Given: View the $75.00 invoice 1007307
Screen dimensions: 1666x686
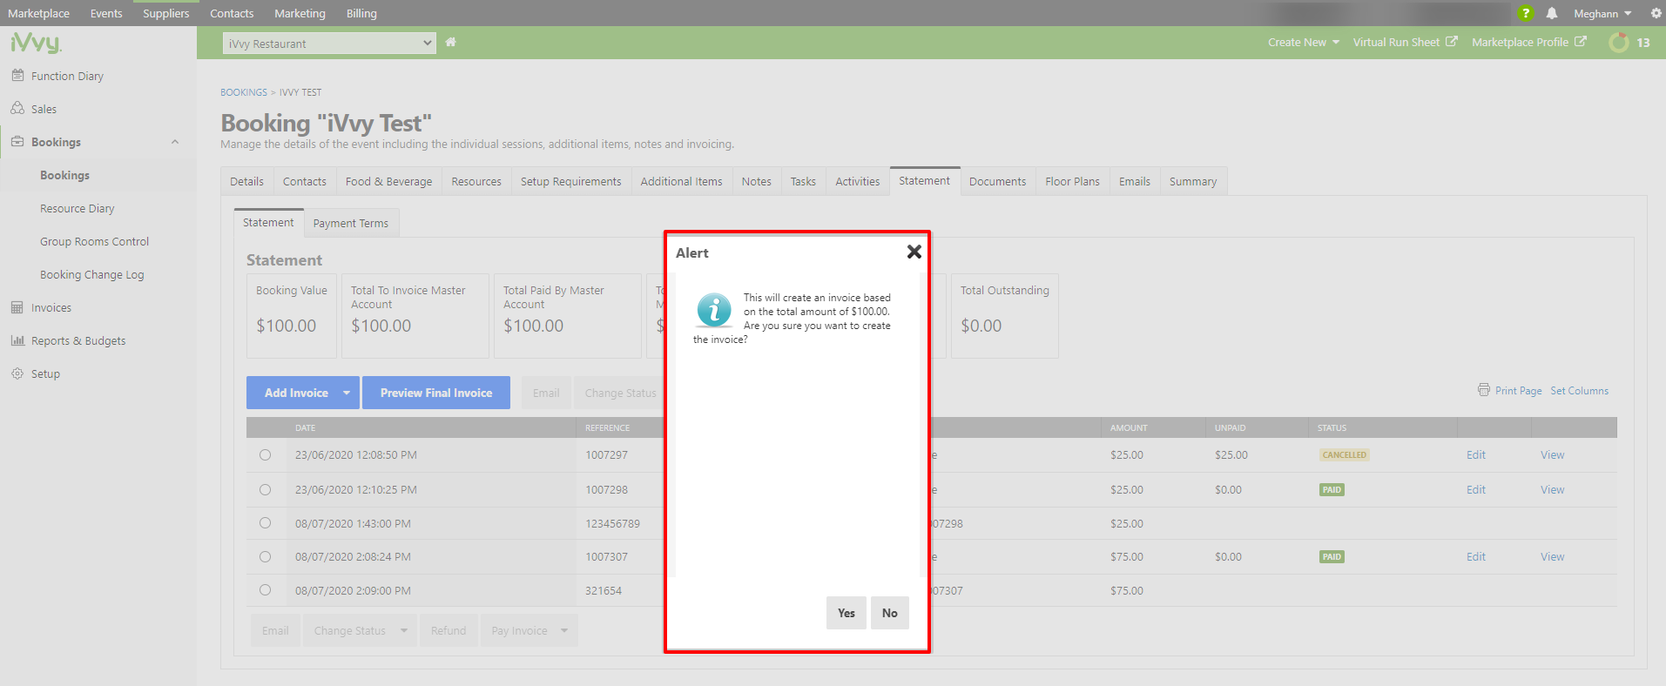Looking at the screenshot, I should pyautogui.click(x=1552, y=557).
